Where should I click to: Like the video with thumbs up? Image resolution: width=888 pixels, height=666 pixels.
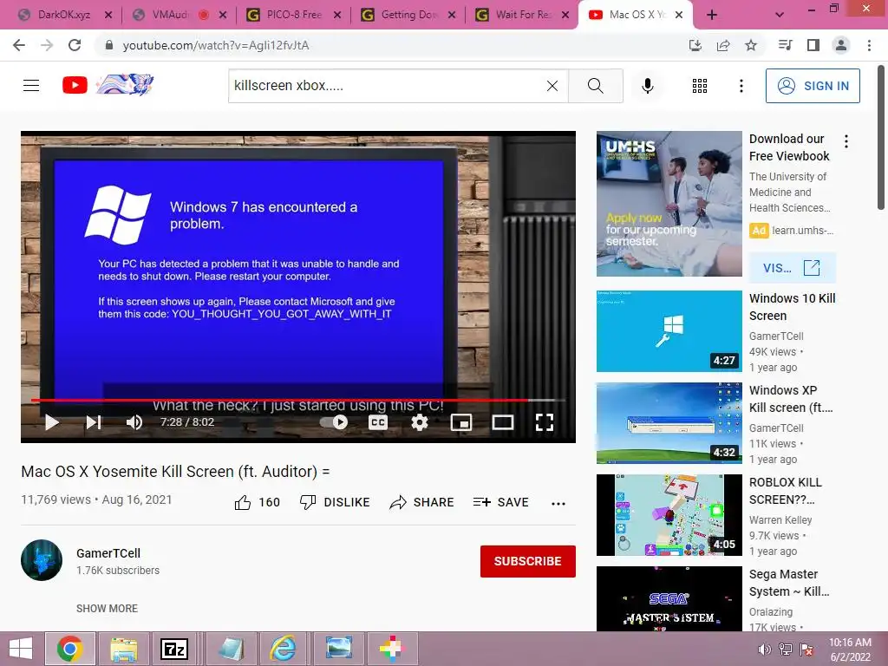point(257,502)
